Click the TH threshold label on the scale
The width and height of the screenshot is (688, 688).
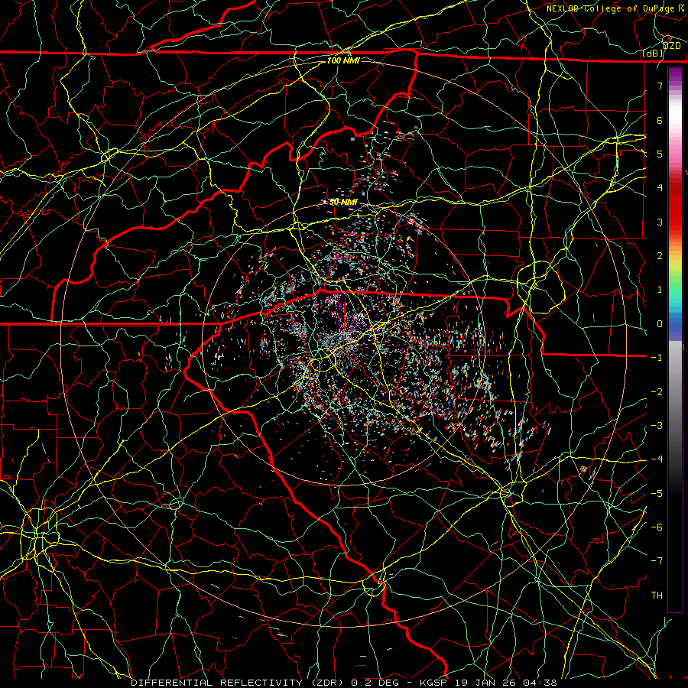[x=657, y=596]
